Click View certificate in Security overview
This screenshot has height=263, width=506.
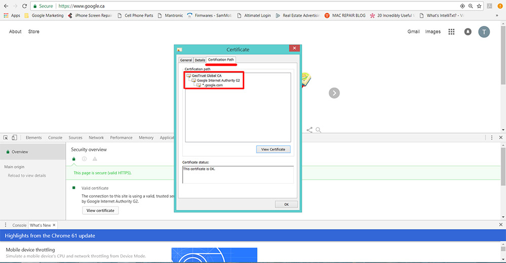[x=100, y=210]
